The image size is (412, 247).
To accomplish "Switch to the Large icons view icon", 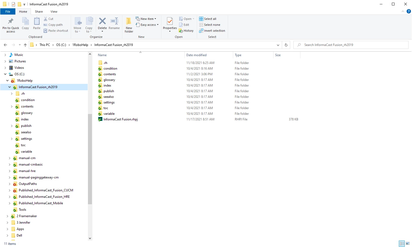I will point(408,244).
